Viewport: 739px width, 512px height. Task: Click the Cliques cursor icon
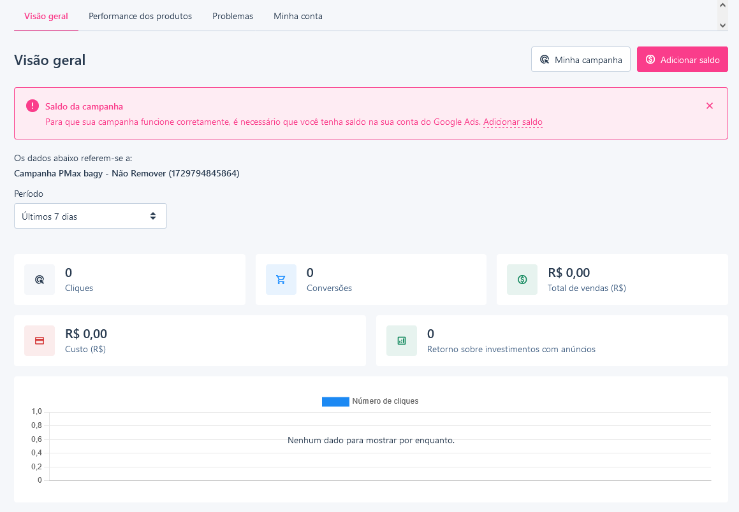coord(40,280)
